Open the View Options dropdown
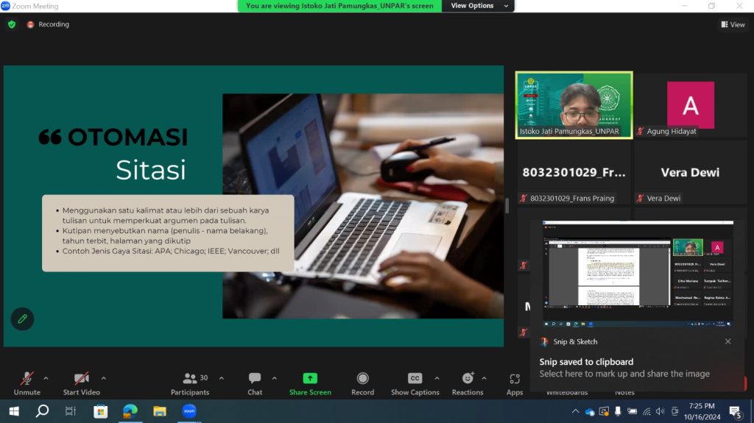 479,6
